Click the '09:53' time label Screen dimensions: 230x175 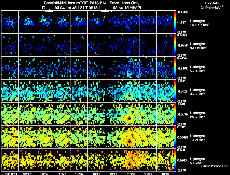pyautogui.click(x=45, y=174)
